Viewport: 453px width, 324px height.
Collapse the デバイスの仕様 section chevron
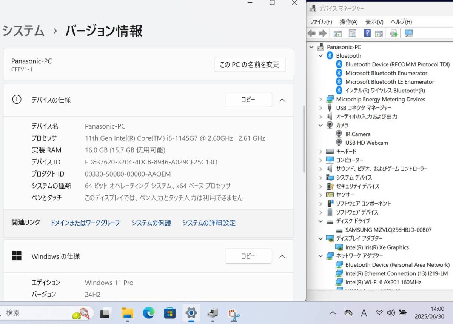[x=282, y=100]
